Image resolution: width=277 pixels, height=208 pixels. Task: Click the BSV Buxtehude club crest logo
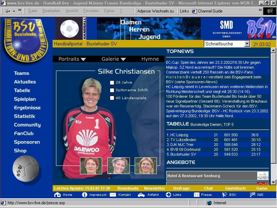coord(26,40)
